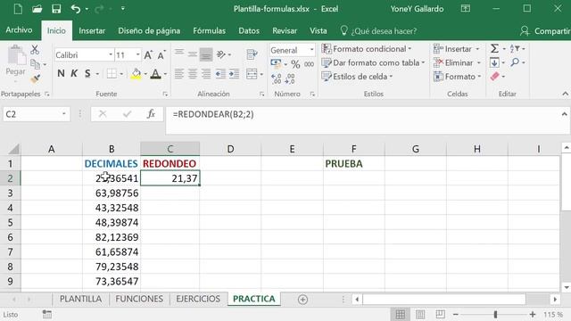Image resolution: width=571 pixels, height=321 pixels.
Task: Switch to the Insertar ribbon tab
Action: (x=92, y=31)
